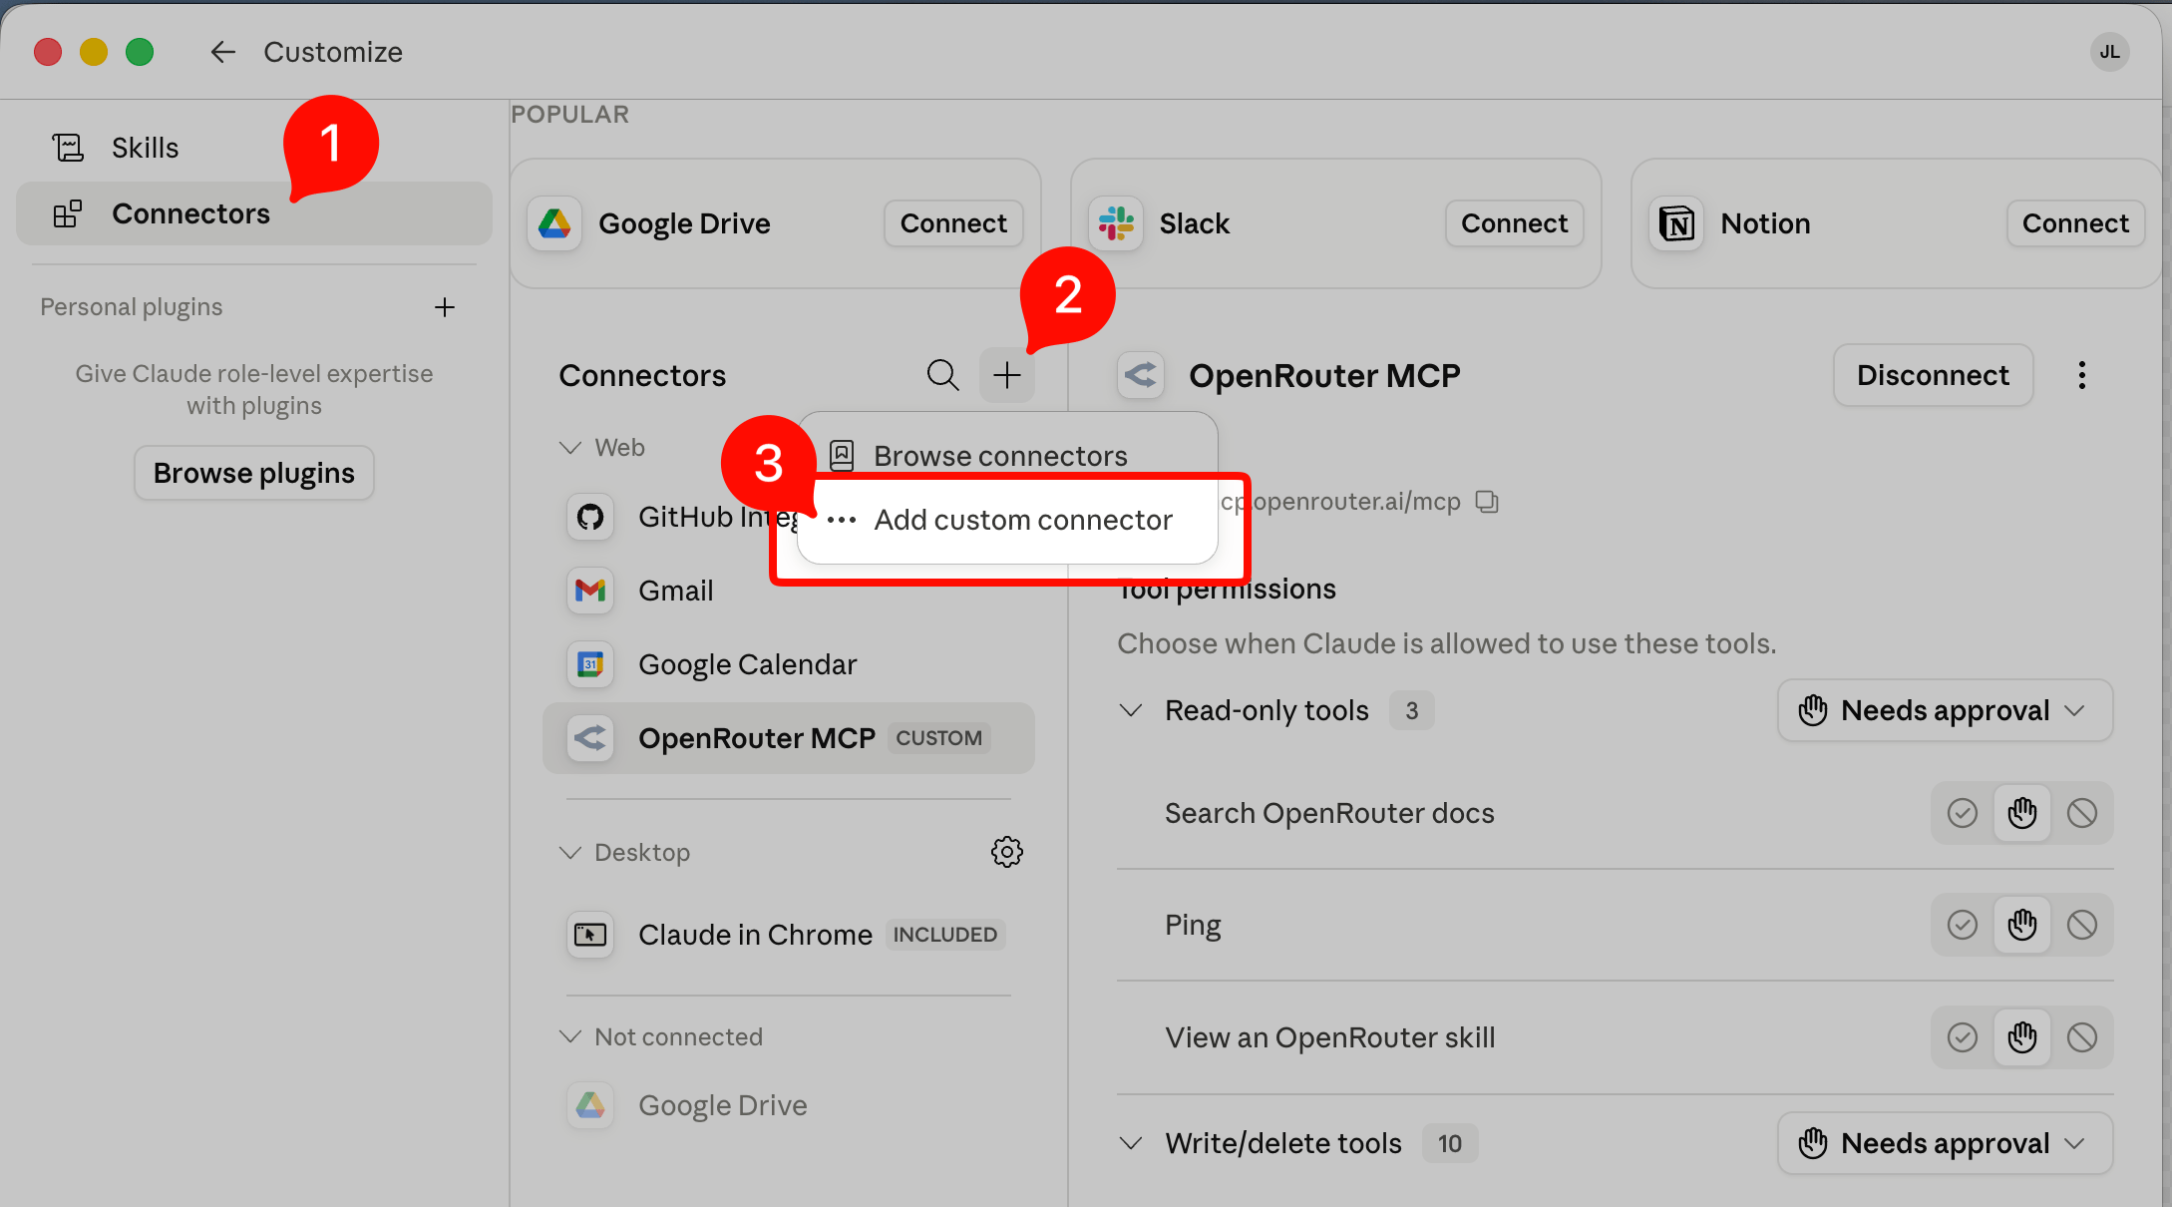Go back using the arrow beside Customize

coord(222,52)
